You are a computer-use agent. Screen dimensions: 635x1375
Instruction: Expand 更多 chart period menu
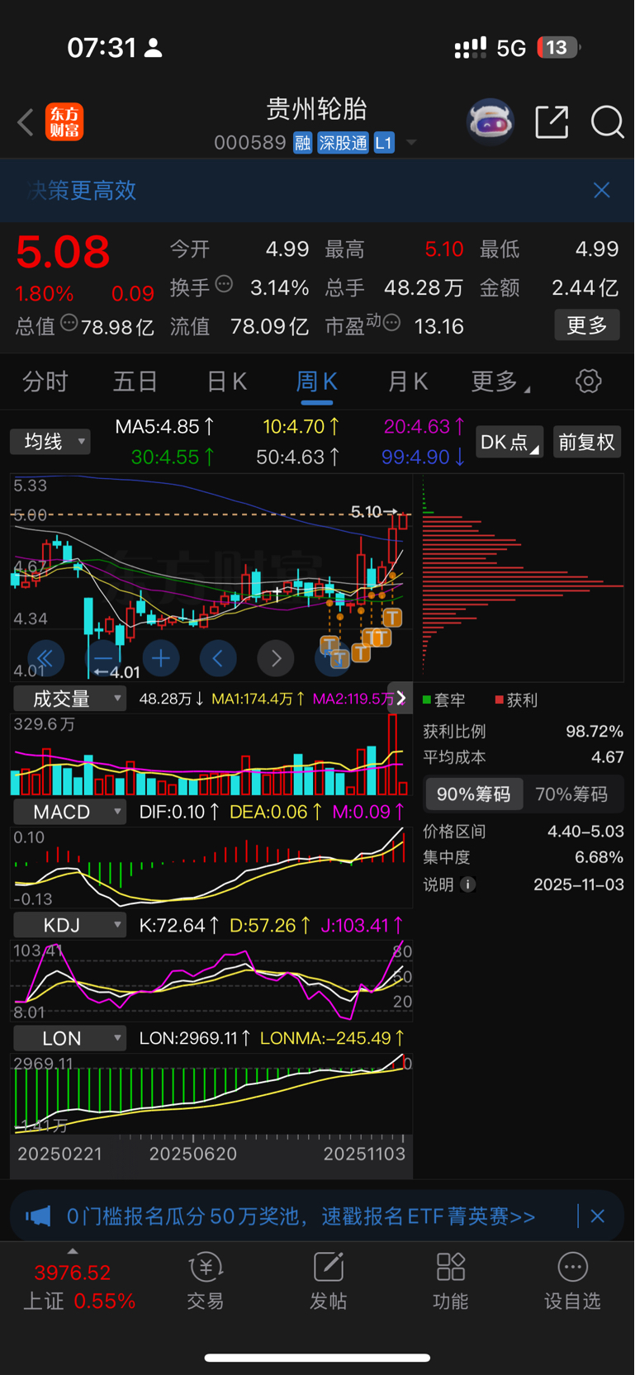pos(500,382)
